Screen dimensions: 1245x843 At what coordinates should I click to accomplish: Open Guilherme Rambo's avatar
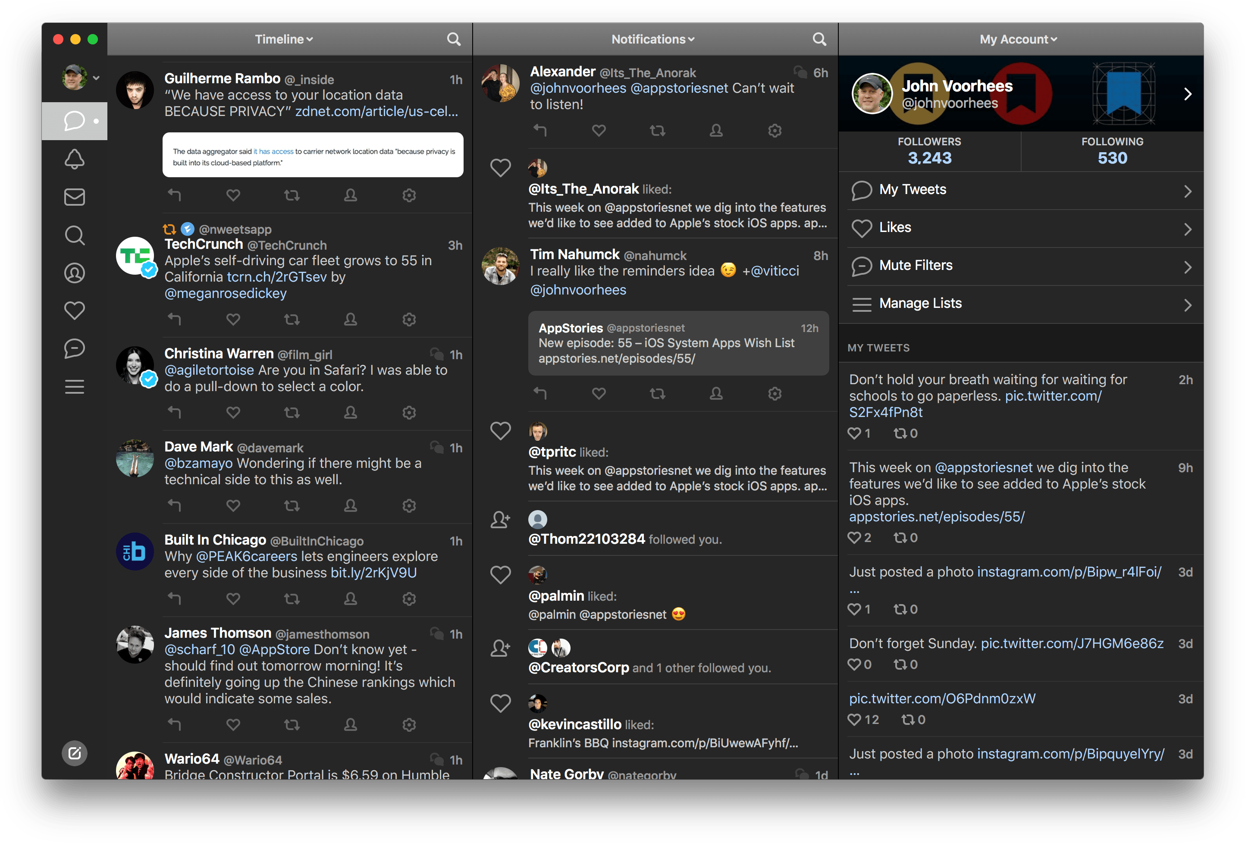coord(135,91)
